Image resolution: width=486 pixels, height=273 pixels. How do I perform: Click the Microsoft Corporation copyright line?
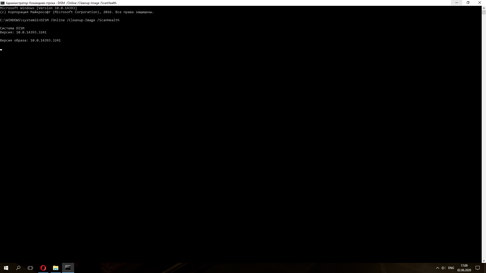77,12
